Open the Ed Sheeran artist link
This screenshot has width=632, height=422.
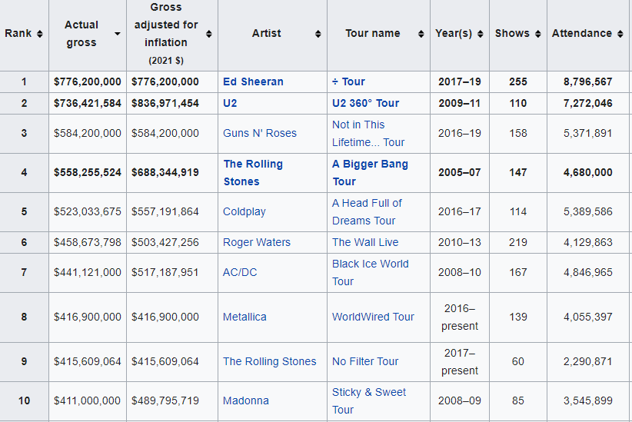253,81
